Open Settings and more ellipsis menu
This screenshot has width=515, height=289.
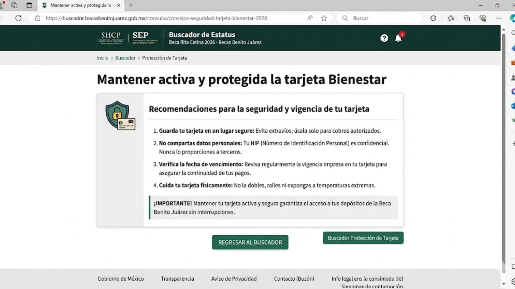[x=499, y=18]
